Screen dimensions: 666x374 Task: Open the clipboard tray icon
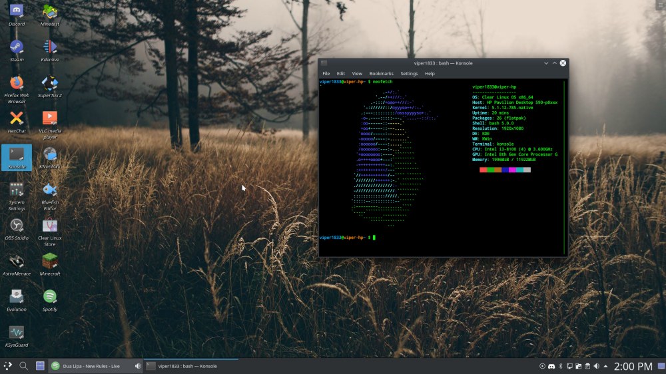click(587, 366)
